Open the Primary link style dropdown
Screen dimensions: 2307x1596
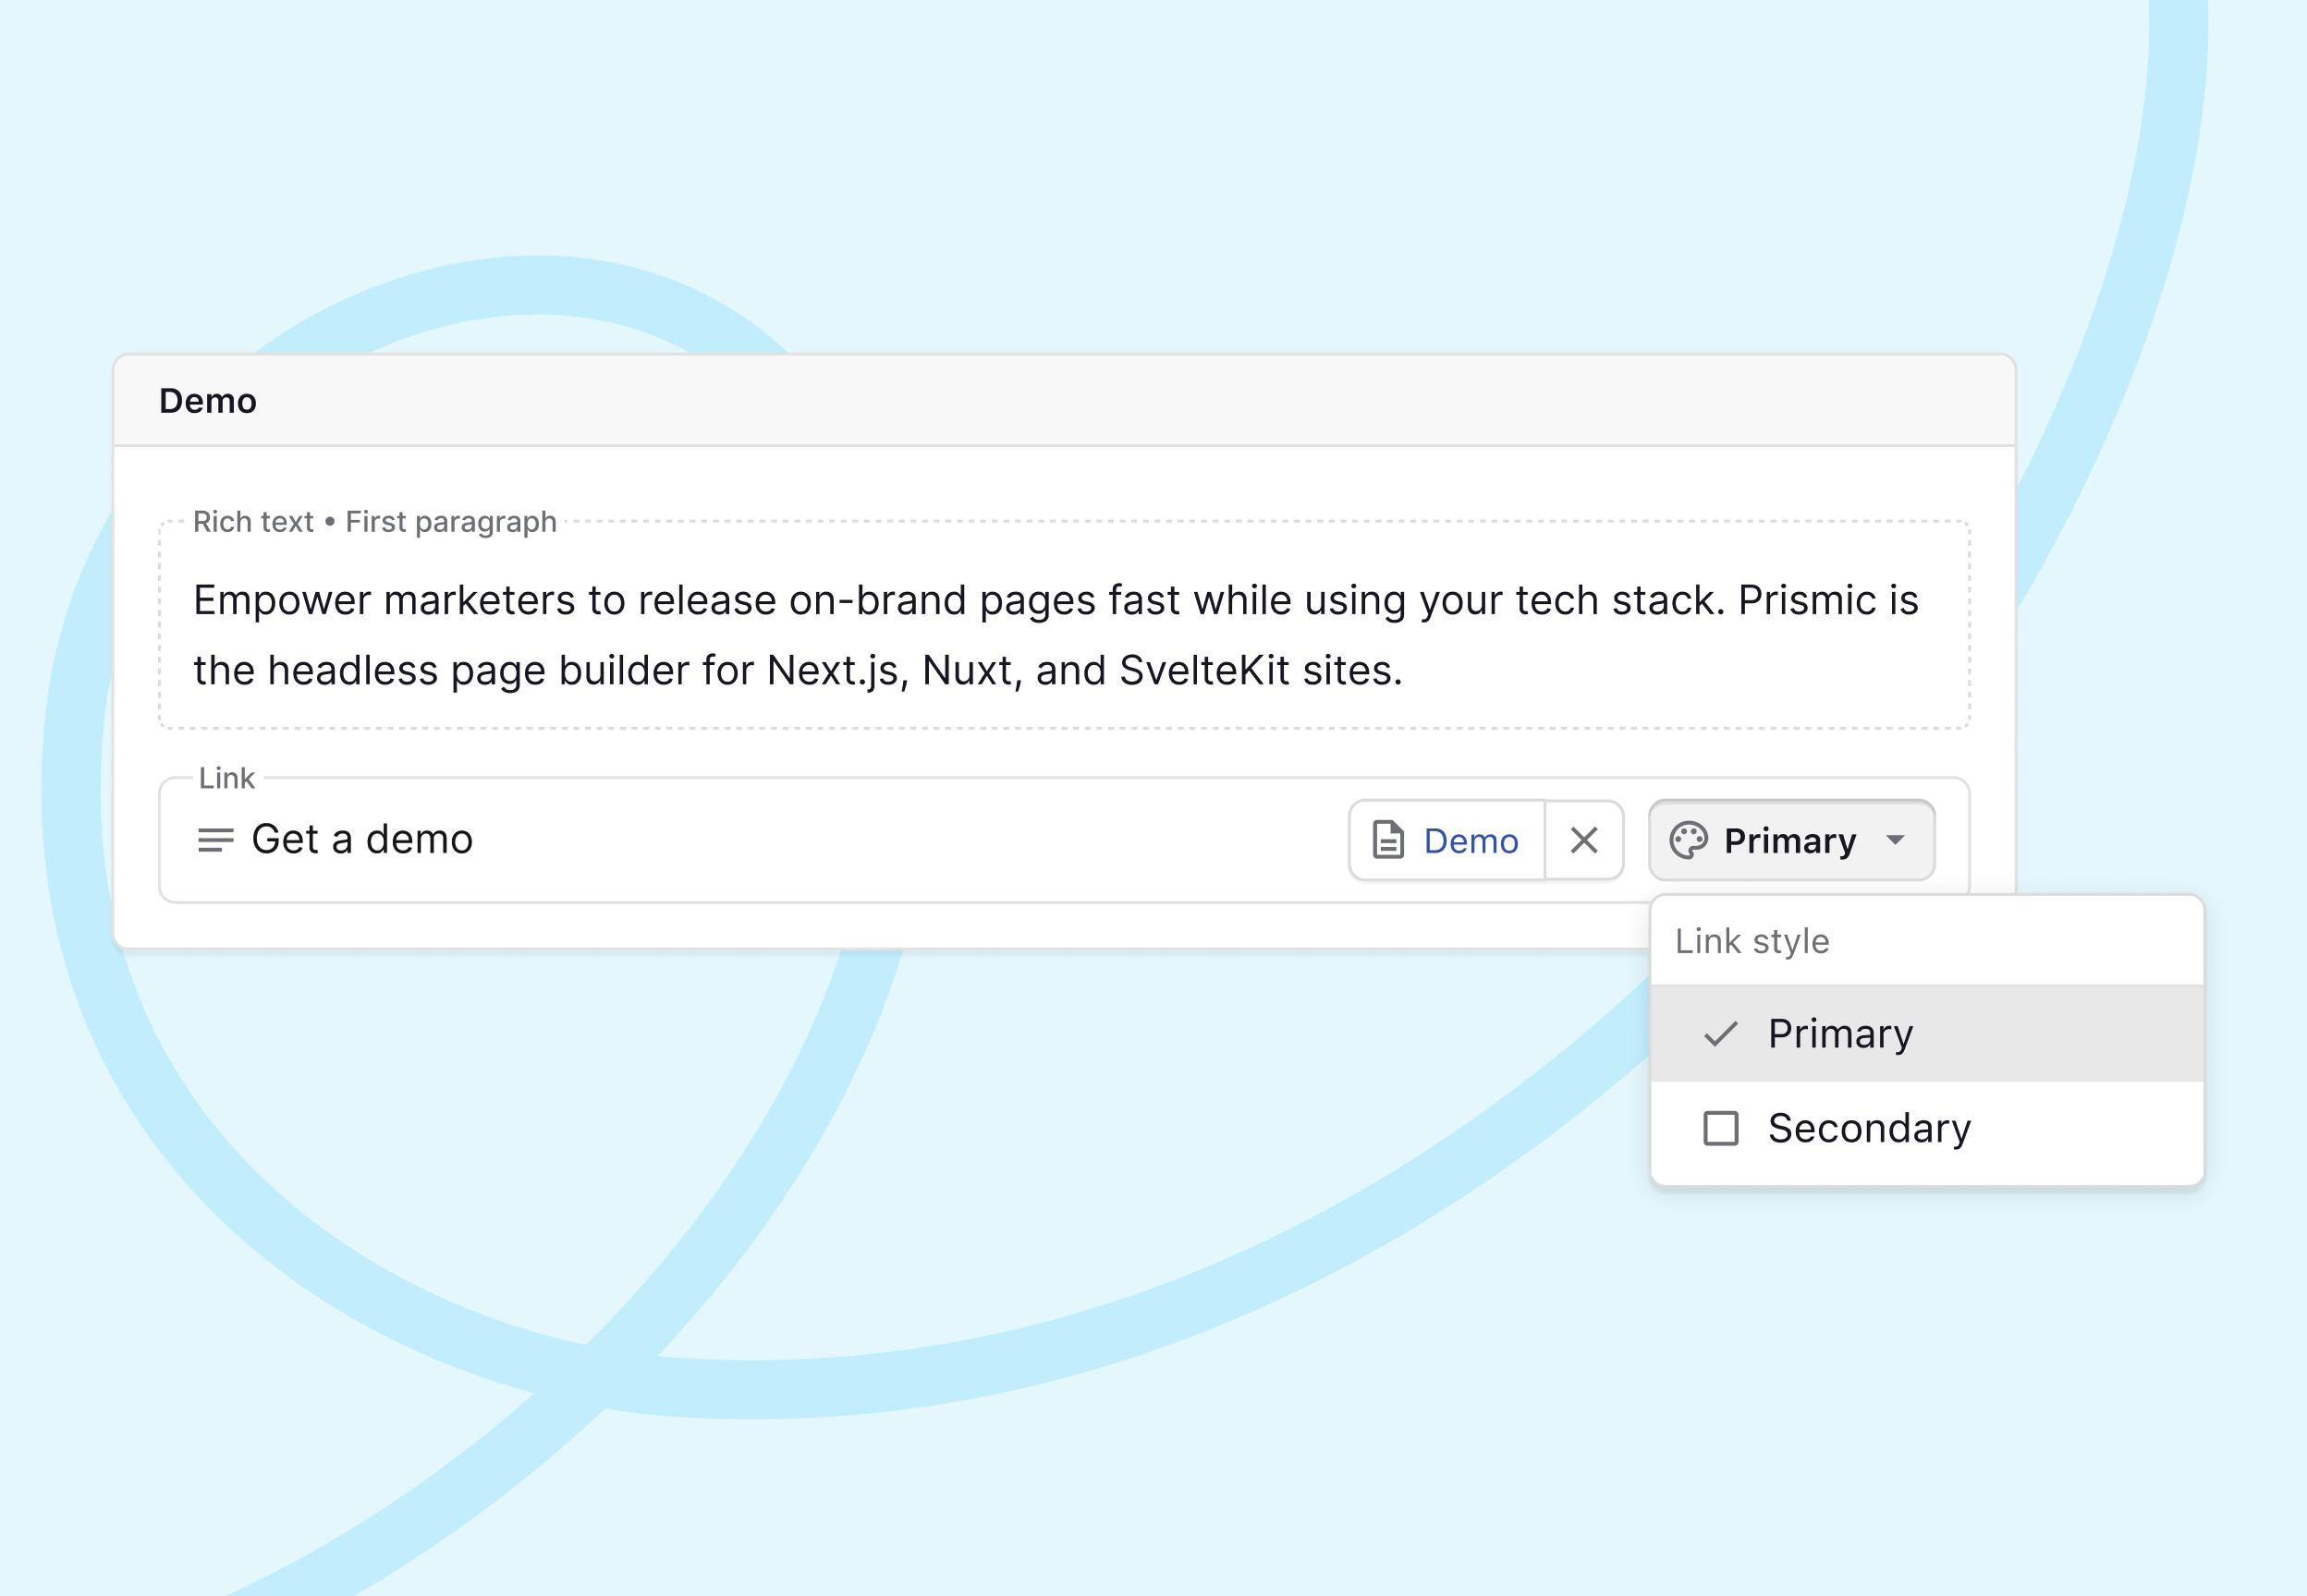pos(1790,840)
